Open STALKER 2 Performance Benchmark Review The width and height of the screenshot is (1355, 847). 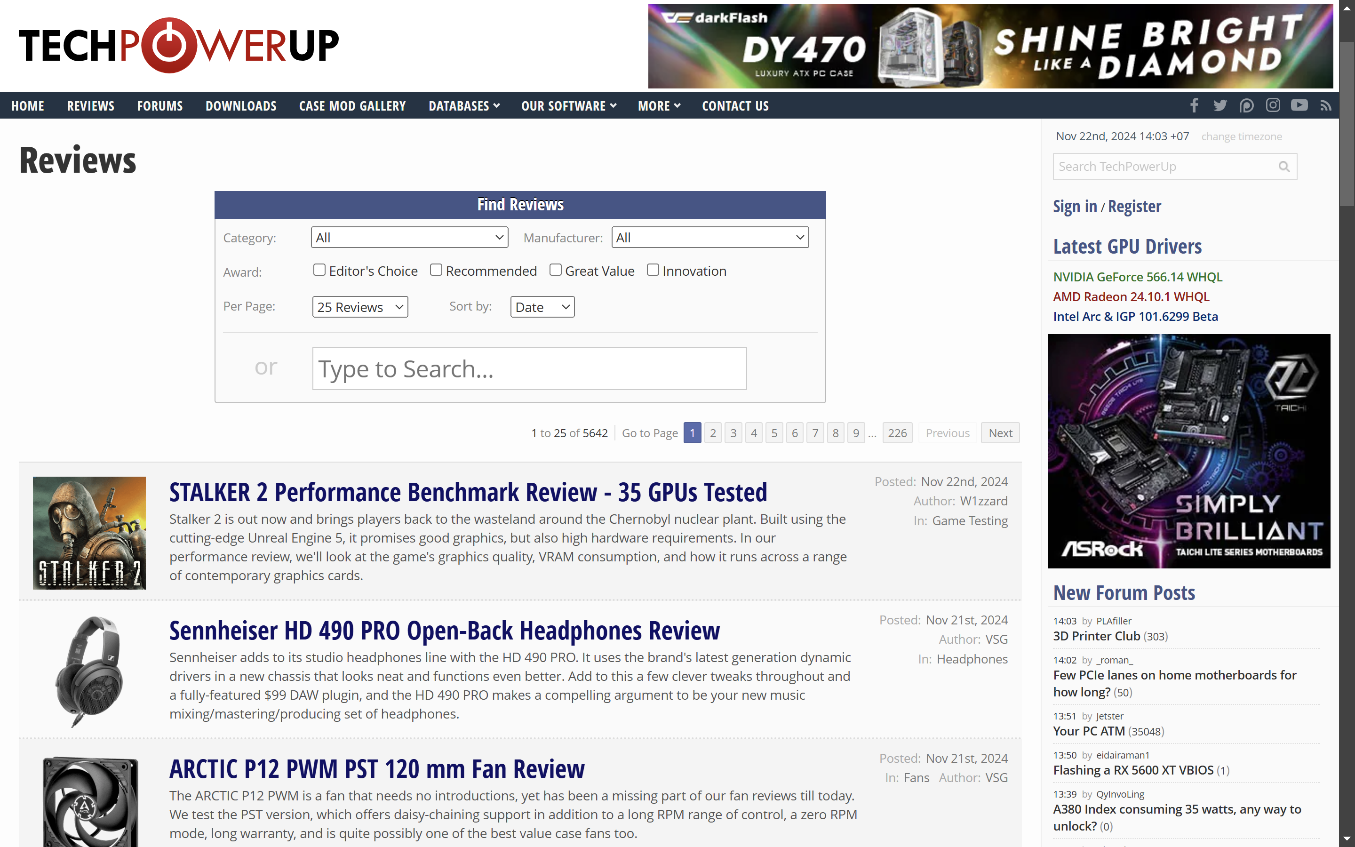click(468, 492)
